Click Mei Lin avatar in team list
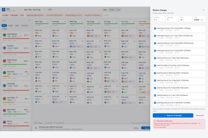 tap(4, 122)
